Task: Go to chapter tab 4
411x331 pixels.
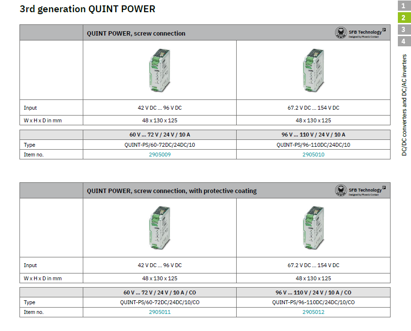Action: click(404, 41)
